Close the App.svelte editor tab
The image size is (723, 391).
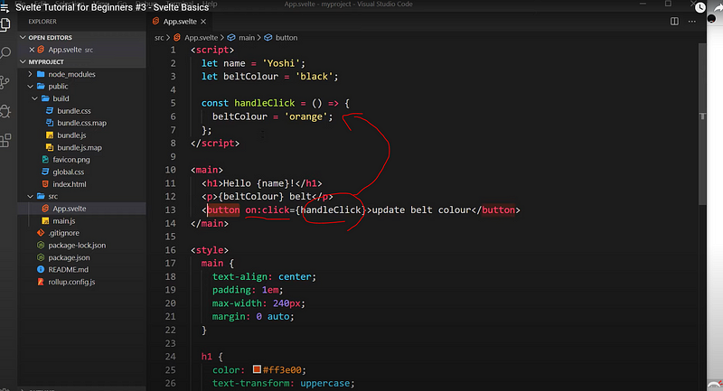click(x=203, y=22)
